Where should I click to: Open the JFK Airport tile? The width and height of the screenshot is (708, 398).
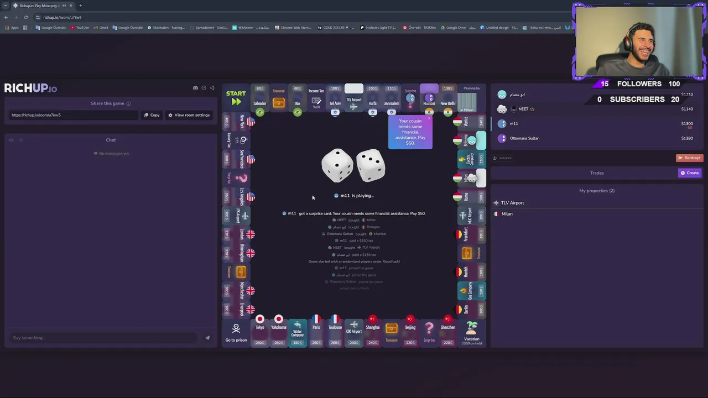[237, 216]
